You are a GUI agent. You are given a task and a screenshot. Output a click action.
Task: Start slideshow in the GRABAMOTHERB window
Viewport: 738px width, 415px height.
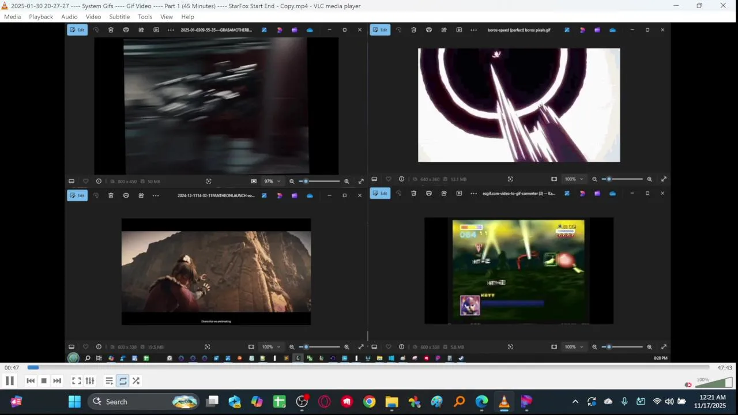pos(156,30)
